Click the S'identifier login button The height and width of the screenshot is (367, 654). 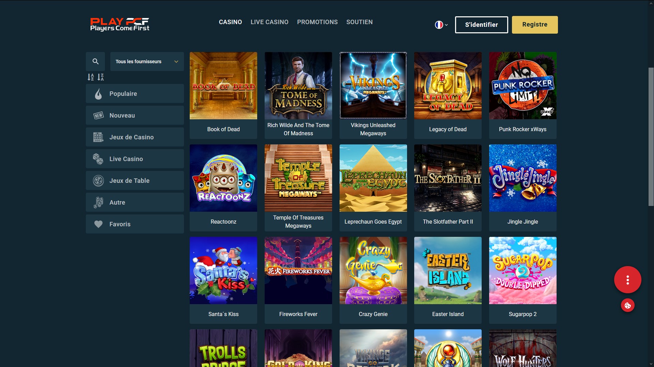click(481, 25)
